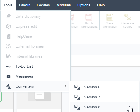This screenshot has height=112, width=140.
Task: Choose Internal libraries from Tools menu
Action: 35,56
